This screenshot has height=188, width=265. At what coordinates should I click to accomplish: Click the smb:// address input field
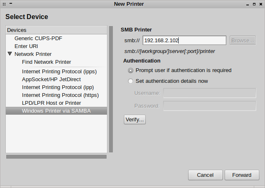[x=184, y=40]
